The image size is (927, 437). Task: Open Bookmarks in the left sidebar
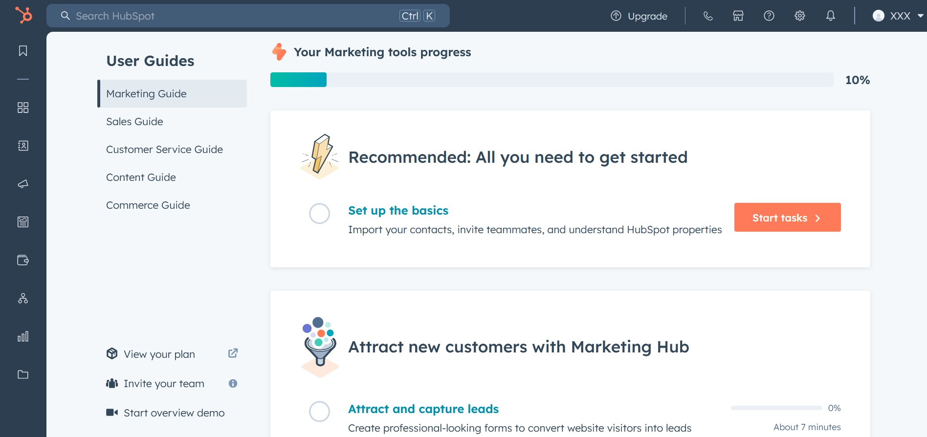click(23, 51)
